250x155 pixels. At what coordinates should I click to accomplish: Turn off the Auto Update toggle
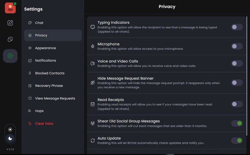point(237,141)
